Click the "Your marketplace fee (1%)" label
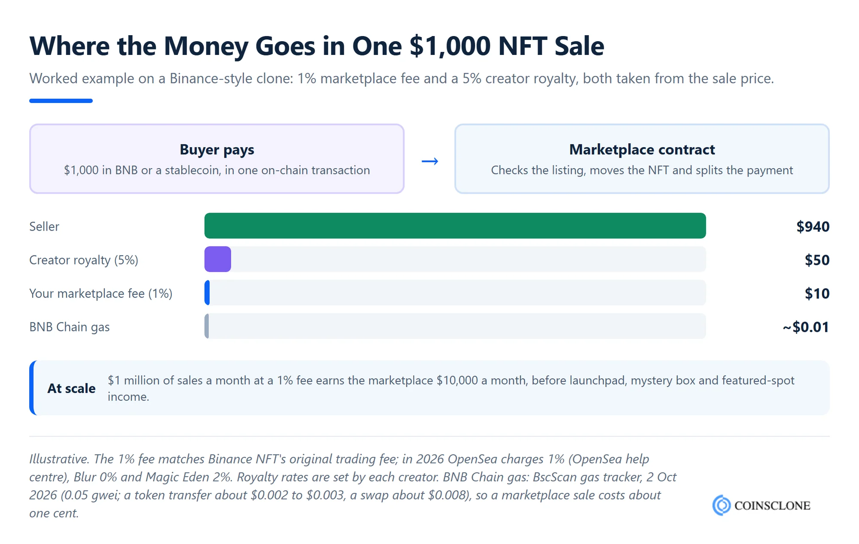 click(x=101, y=293)
